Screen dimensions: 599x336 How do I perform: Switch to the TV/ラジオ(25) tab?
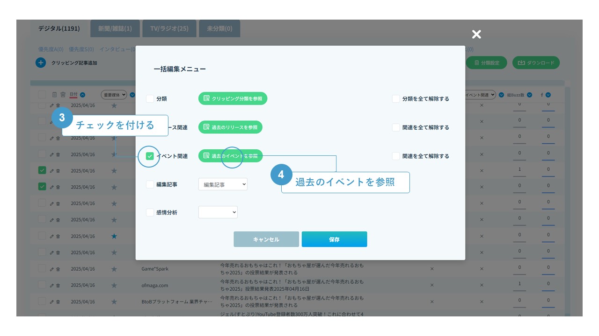pyautogui.click(x=169, y=28)
